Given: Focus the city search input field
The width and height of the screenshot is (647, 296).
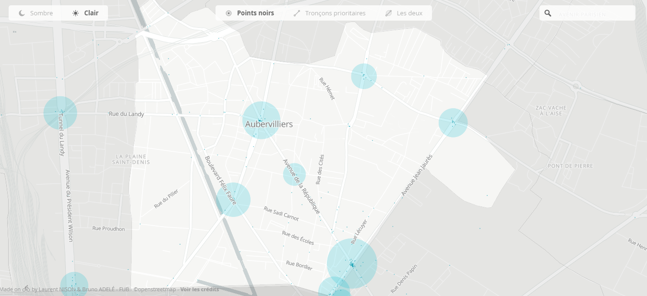Looking at the screenshot, I should pyautogui.click(x=593, y=14).
